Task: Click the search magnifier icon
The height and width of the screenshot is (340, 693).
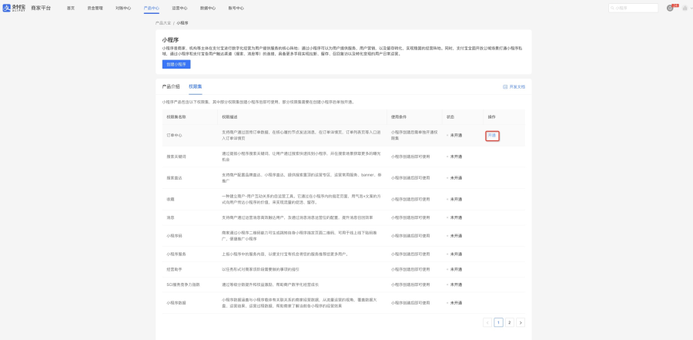Action: [613, 8]
